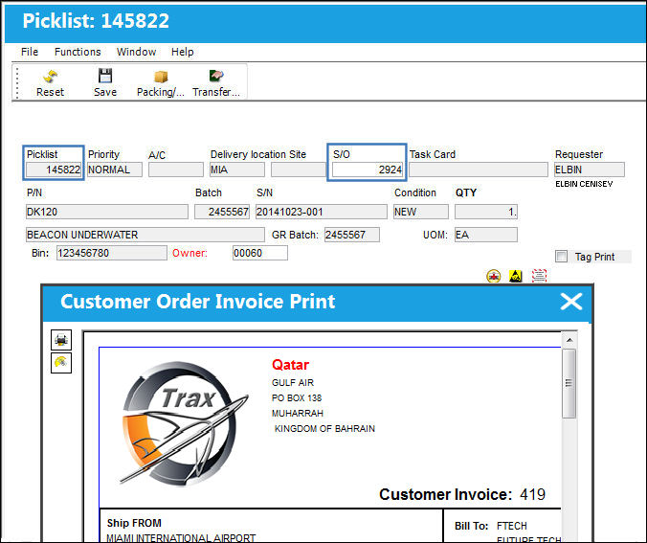Click the Picklist field showing 145822
The height and width of the screenshot is (543, 647).
pos(54,170)
